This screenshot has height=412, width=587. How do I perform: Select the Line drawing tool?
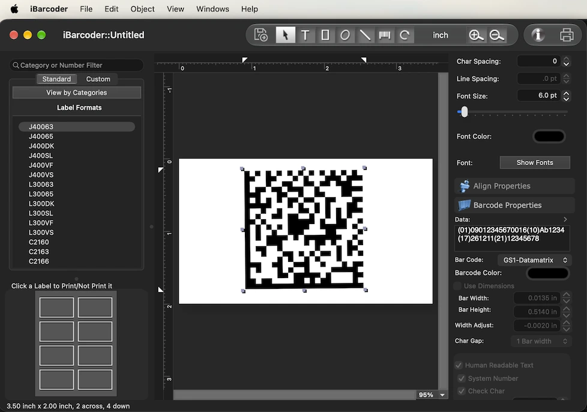tap(365, 35)
